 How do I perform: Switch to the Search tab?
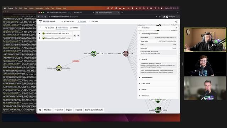coord(50,28)
